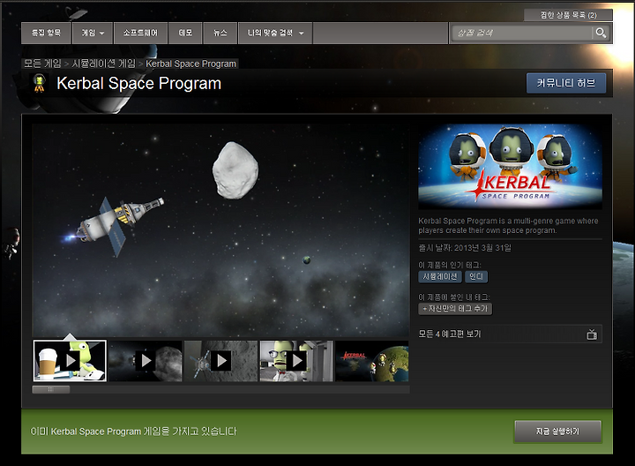
Task: Play the spacecraft over moon surface video
Action: pyautogui.click(x=220, y=361)
